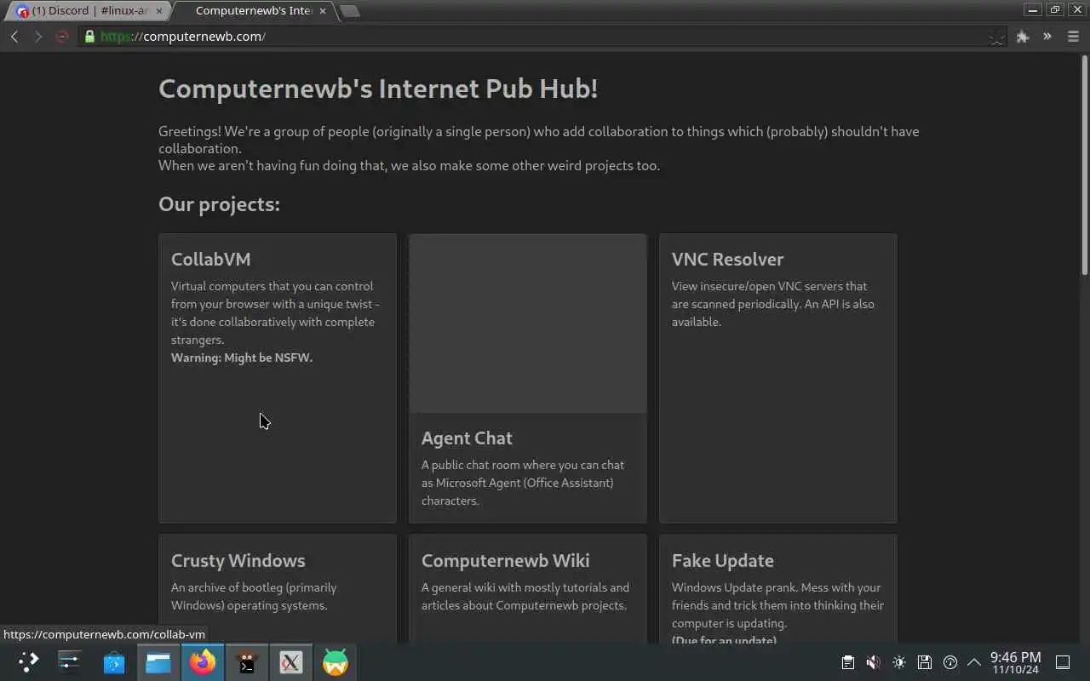Image resolution: width=1090 pixels, height=681 pixels.
Task: Go back using the browser back arrow
Action: click(14, 37)
